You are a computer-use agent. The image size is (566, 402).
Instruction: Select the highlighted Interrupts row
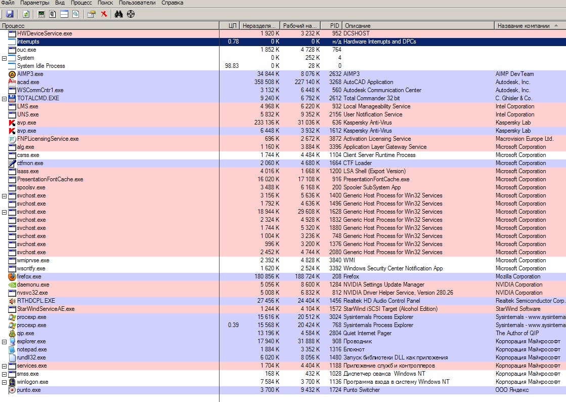(283, 42)
